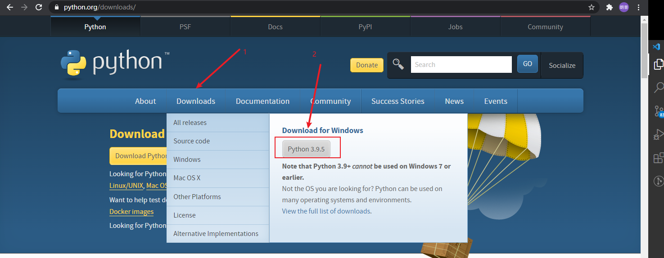Viewport: 664px width, 258px height.
Task: Click the Download for Windows heading
Action: pyautogui.click(x=322, y=130)
